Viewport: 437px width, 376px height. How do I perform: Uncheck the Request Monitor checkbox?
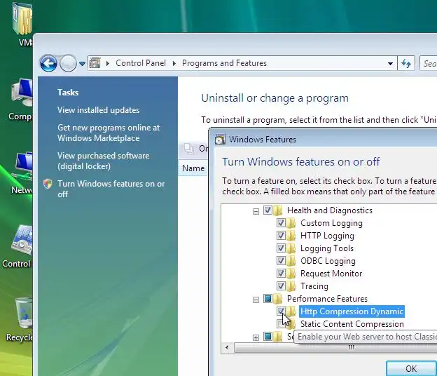281,274
